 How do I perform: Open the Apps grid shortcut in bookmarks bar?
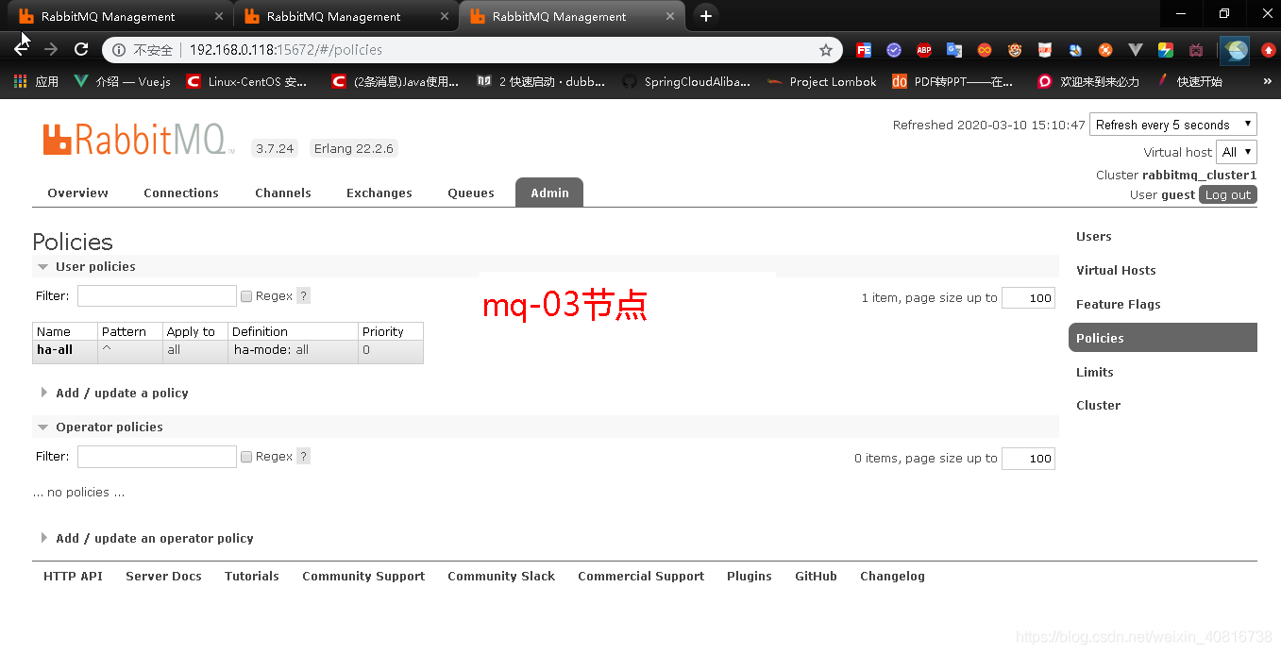tap(36, 82)
